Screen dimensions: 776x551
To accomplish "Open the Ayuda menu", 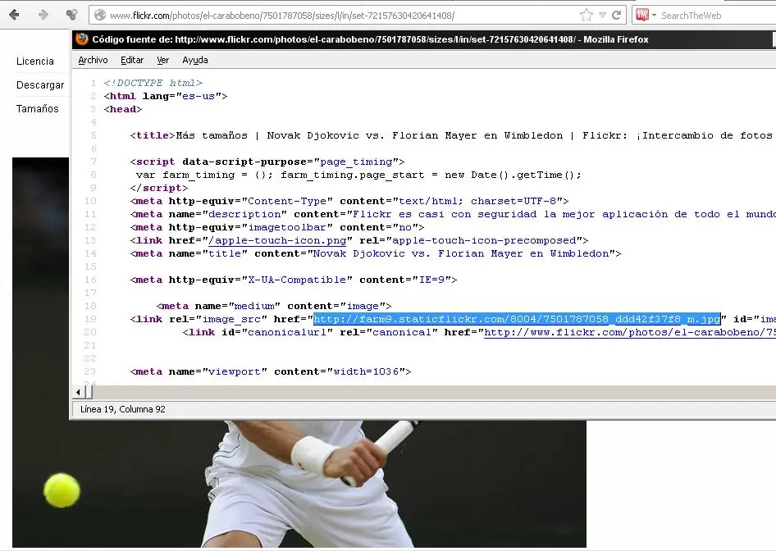I will (195, 60).
